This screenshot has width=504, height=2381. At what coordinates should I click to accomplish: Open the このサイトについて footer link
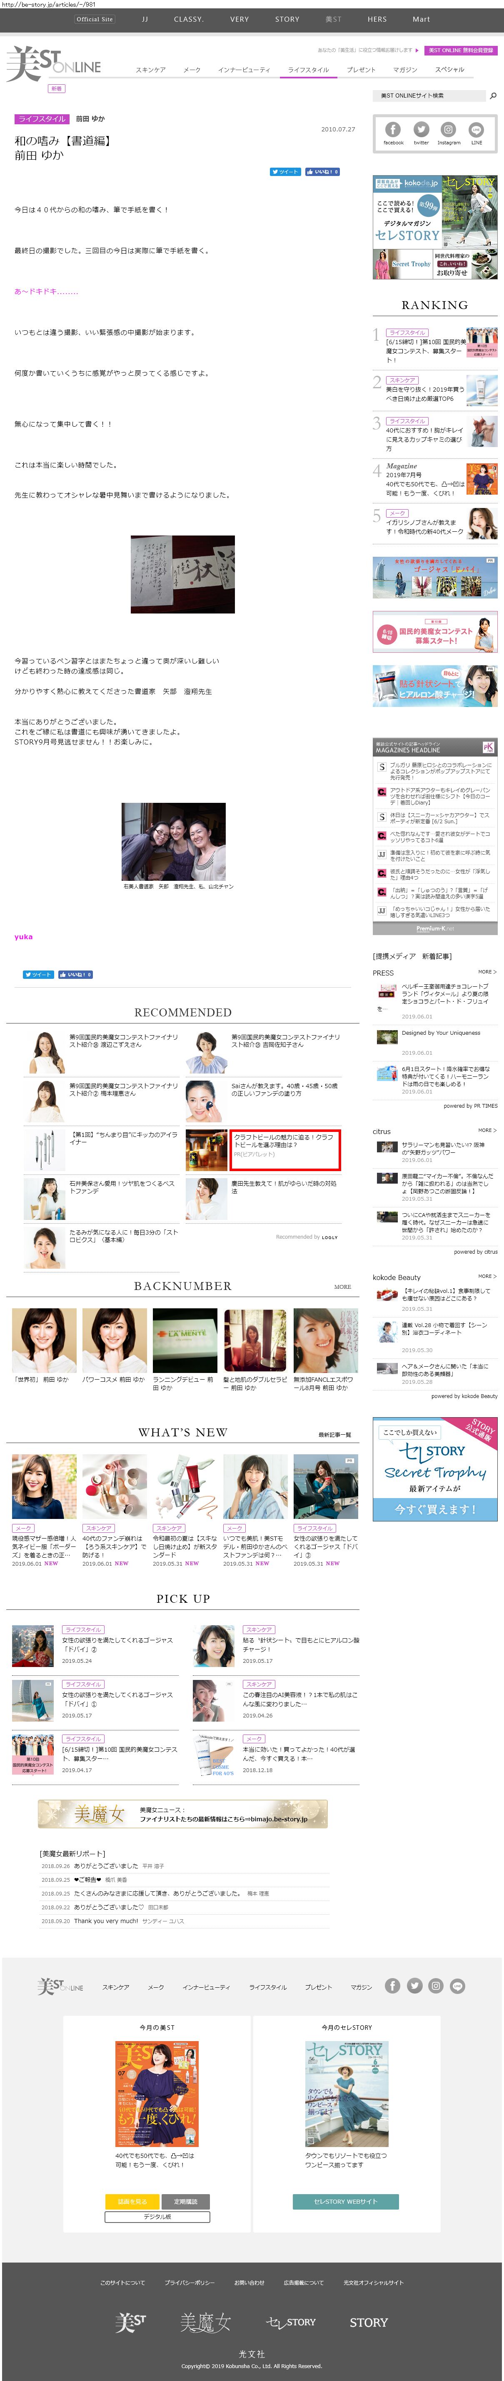pos(123,2282)
